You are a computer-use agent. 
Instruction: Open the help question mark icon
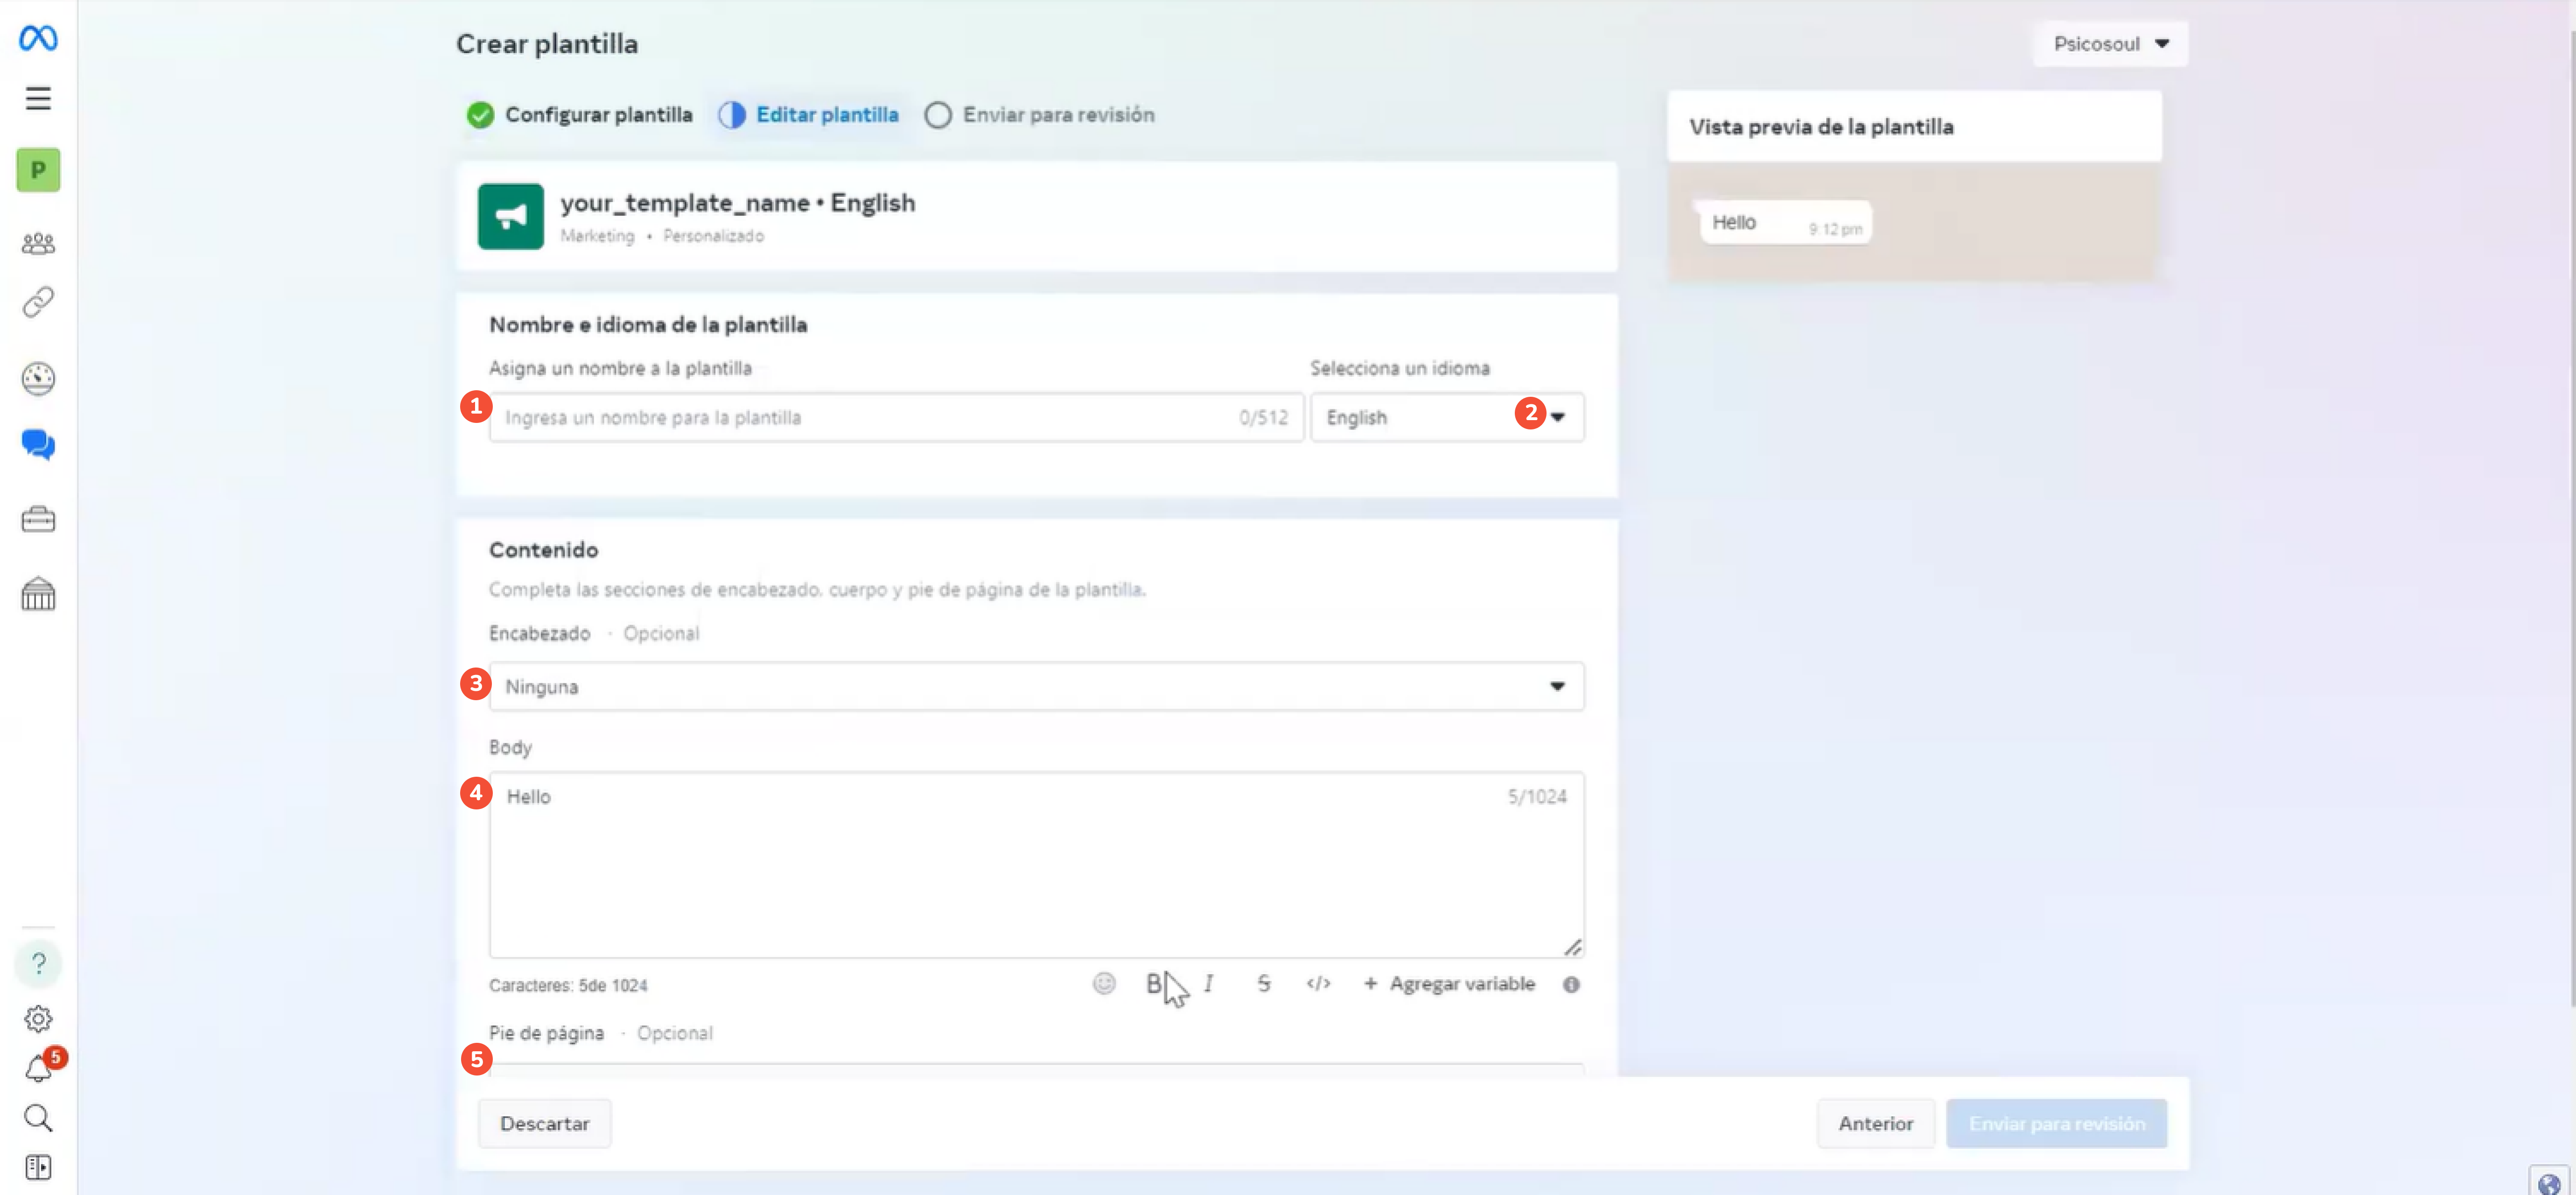click(38, 963)
